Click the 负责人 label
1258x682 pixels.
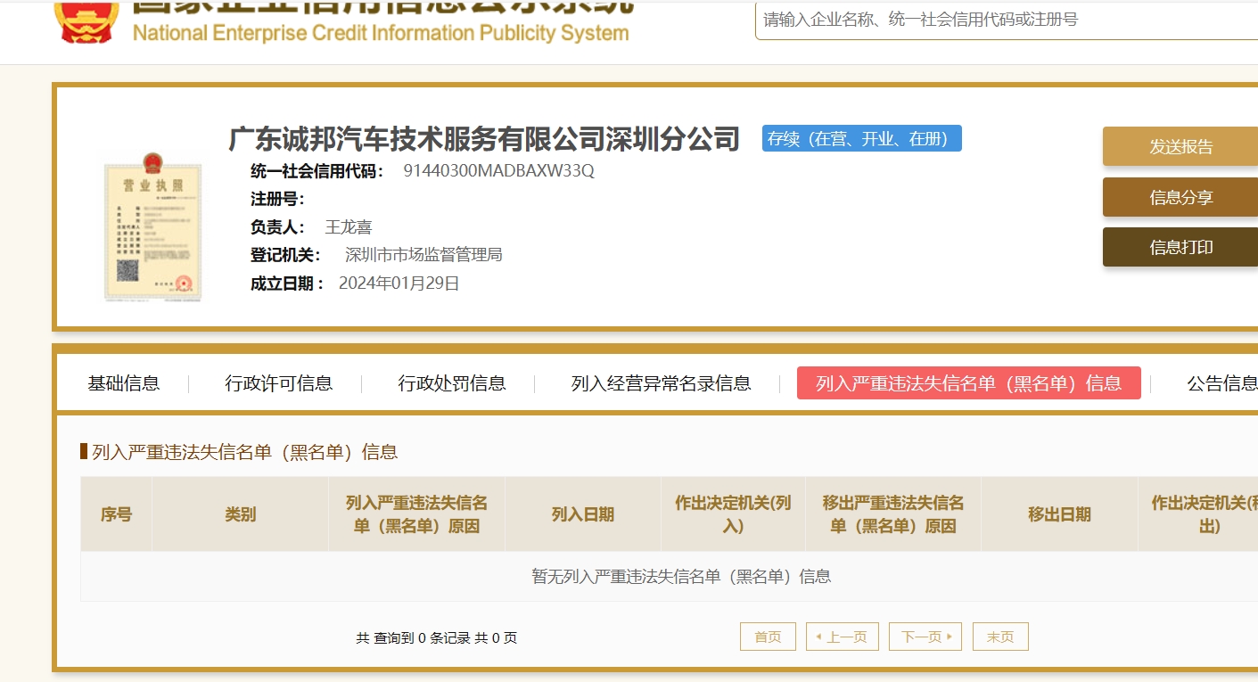click(x=278, y=227)
